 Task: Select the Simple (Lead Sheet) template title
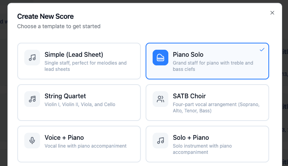click(x=74, y=54)
